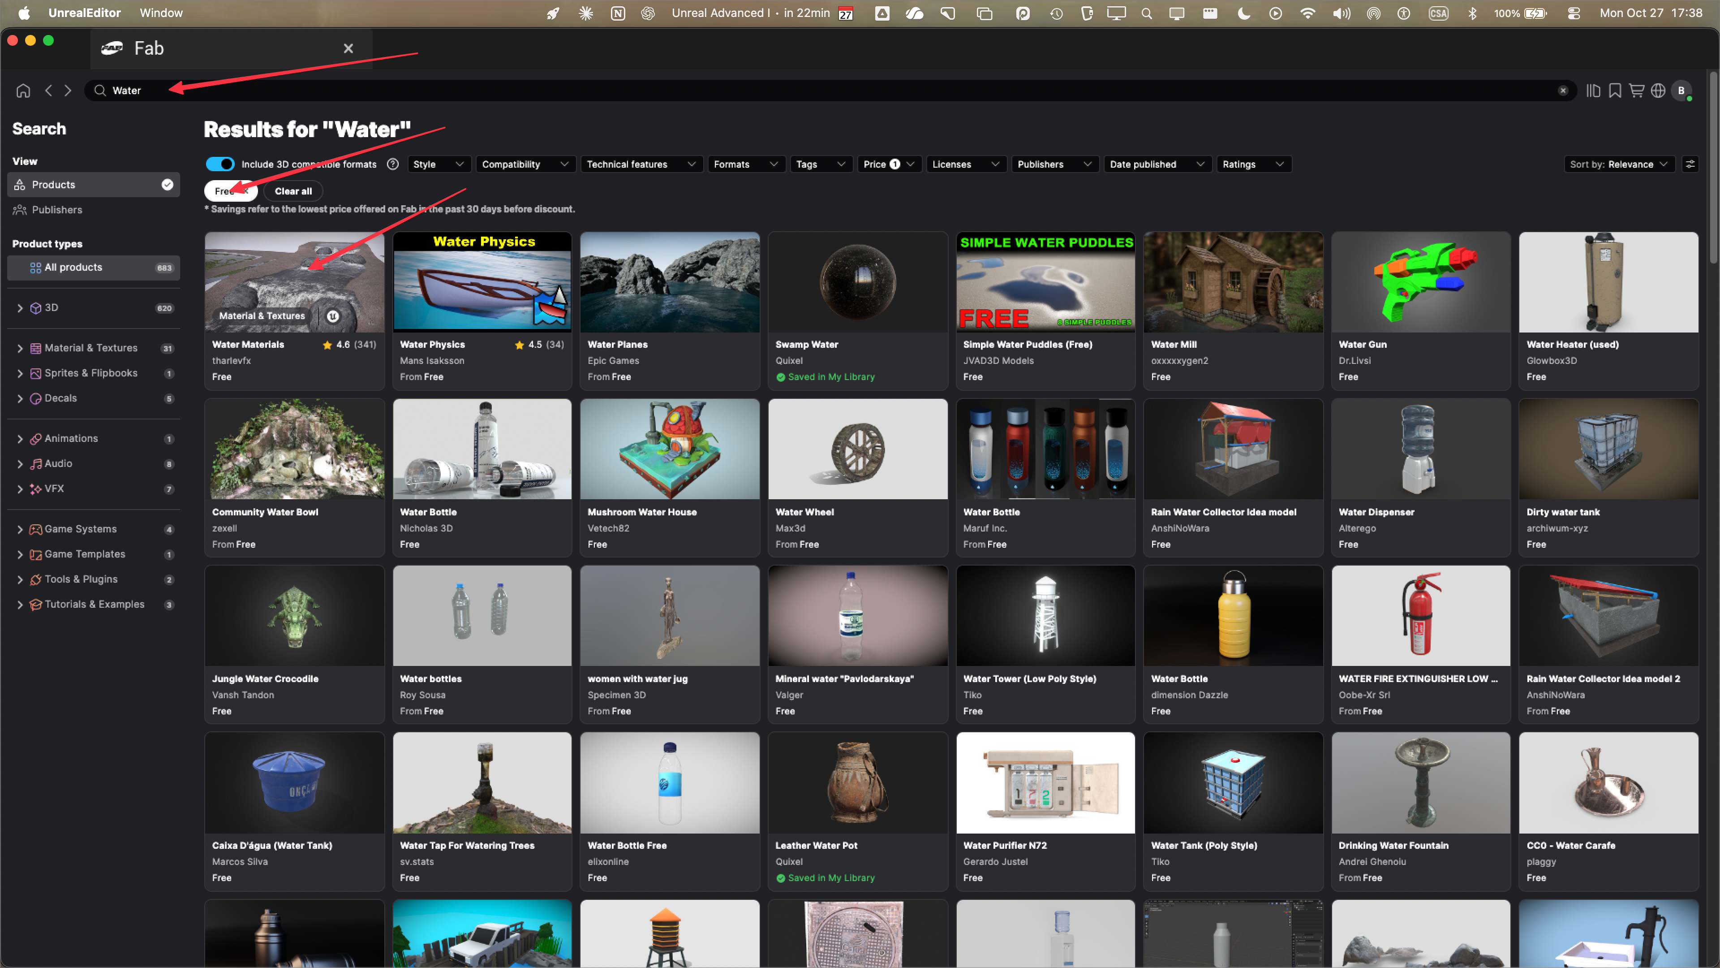
Task: Open the shopping cart
Action: pyautogui.click(x=1637, y=90)
